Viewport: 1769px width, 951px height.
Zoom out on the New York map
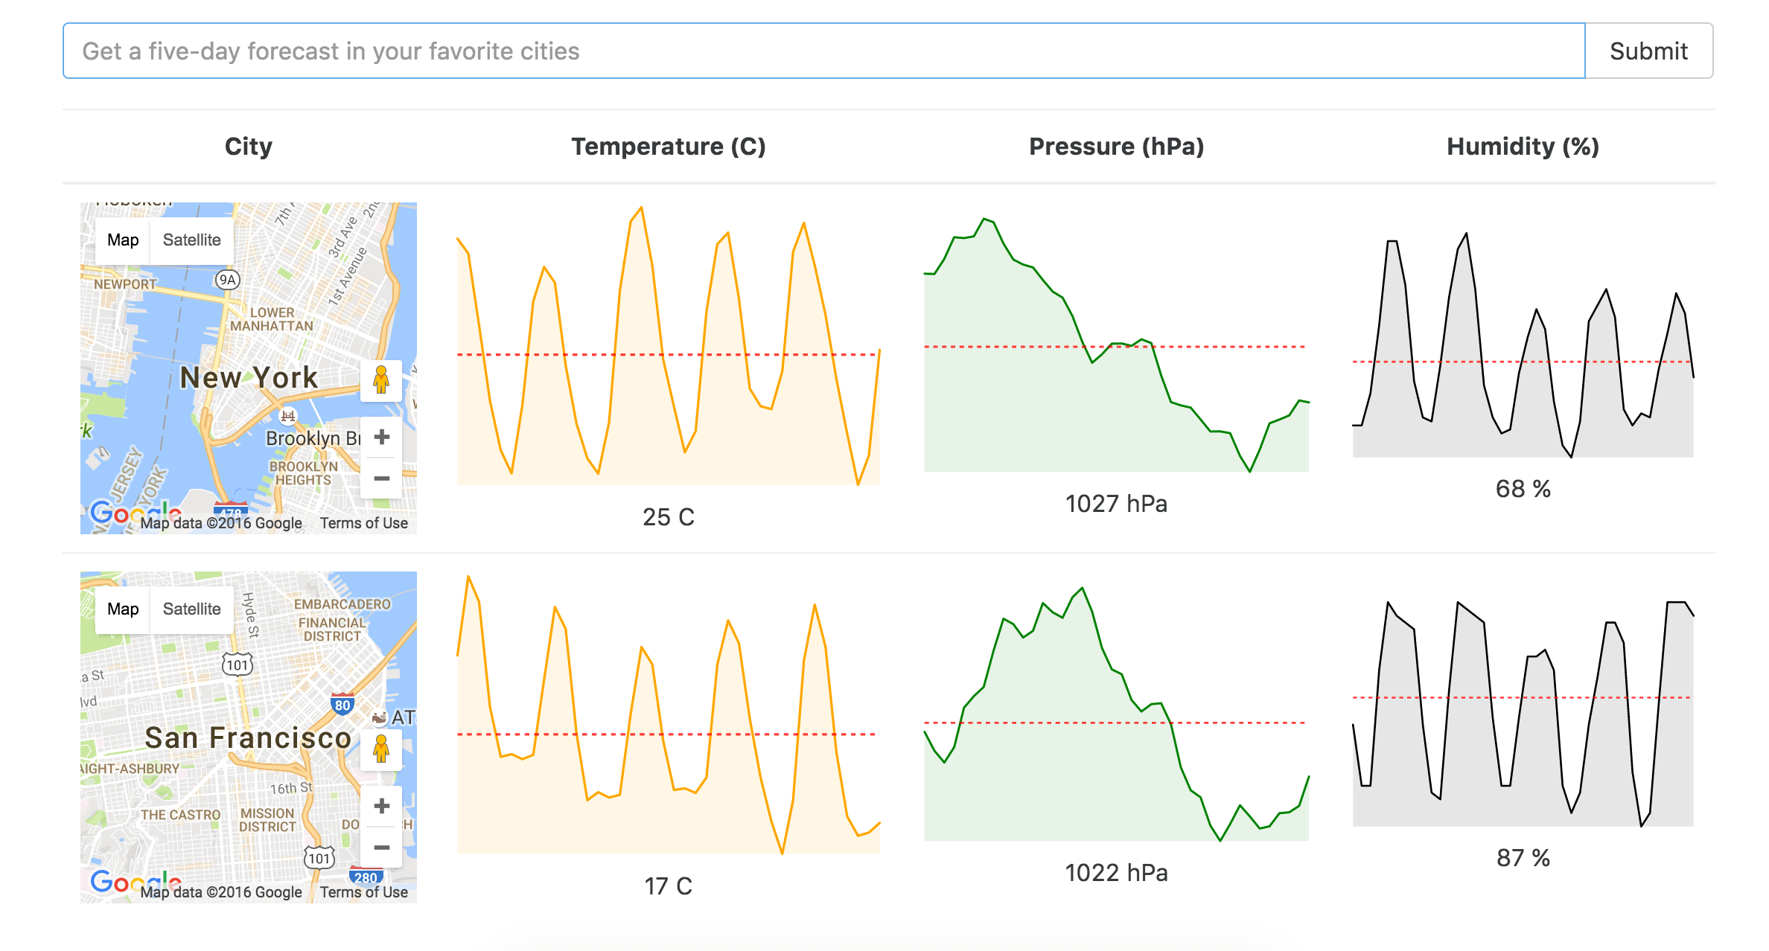(381, 478)
